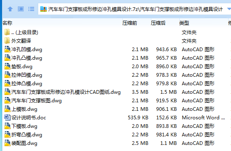231x151 pixels.
Task: Select the 外文翻译 folder name
Action: point(21,41)
